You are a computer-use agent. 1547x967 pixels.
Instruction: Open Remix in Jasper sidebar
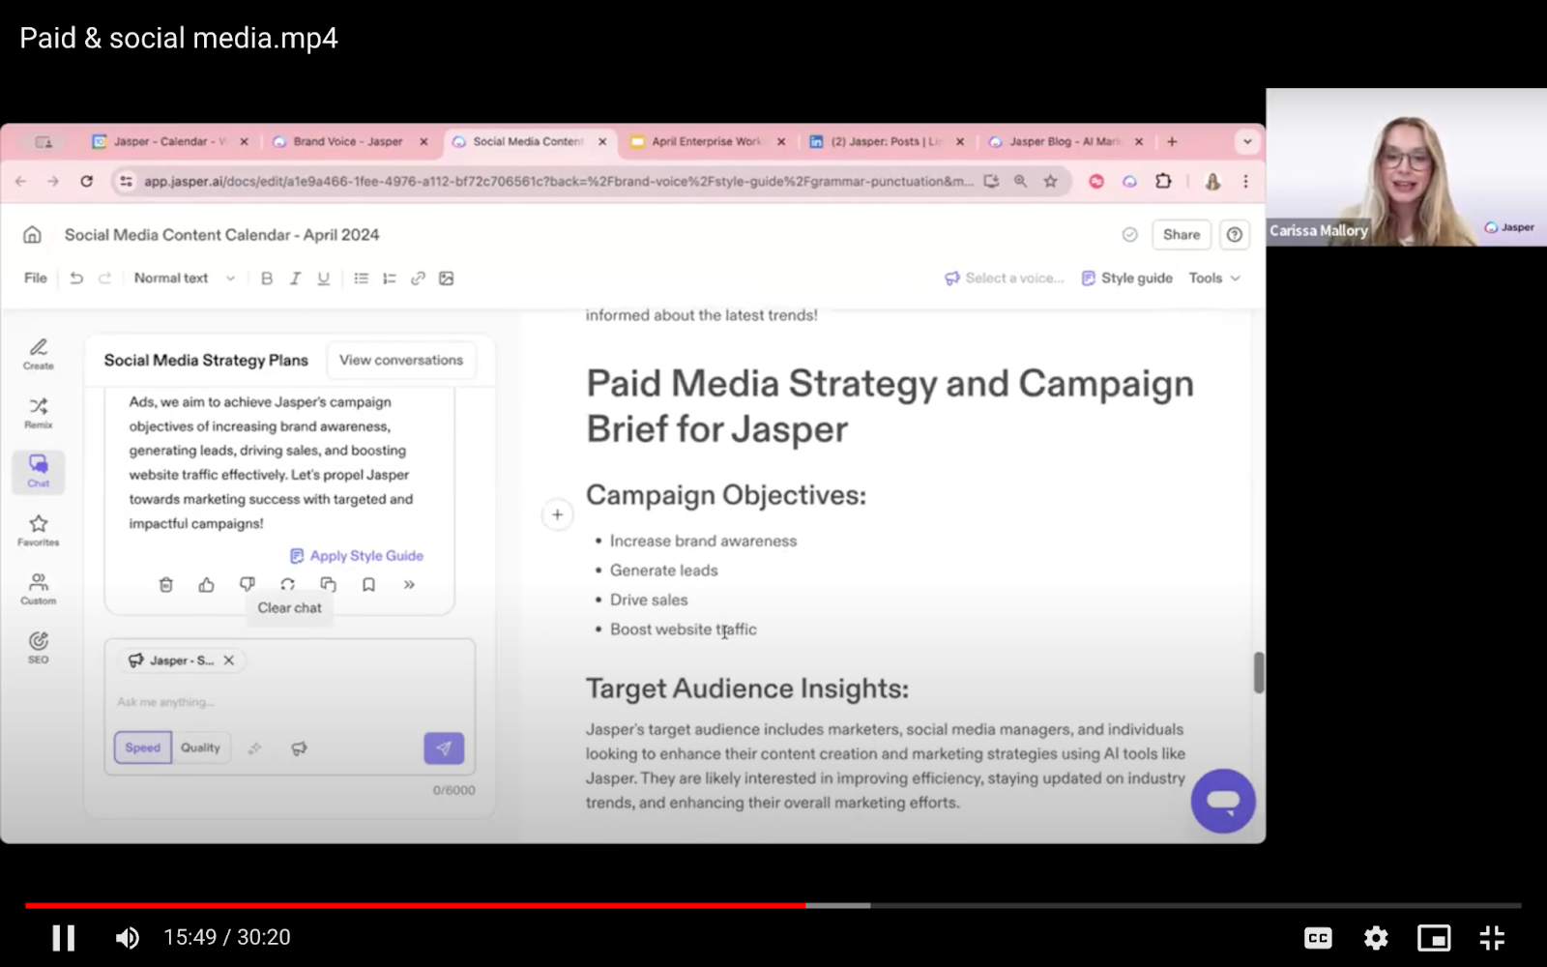(x=39, y=413)
